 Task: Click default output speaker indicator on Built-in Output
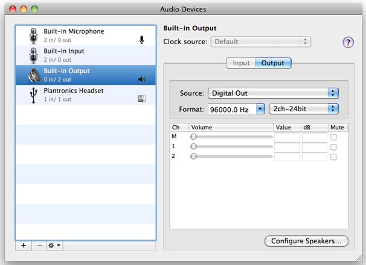(141, 79)
